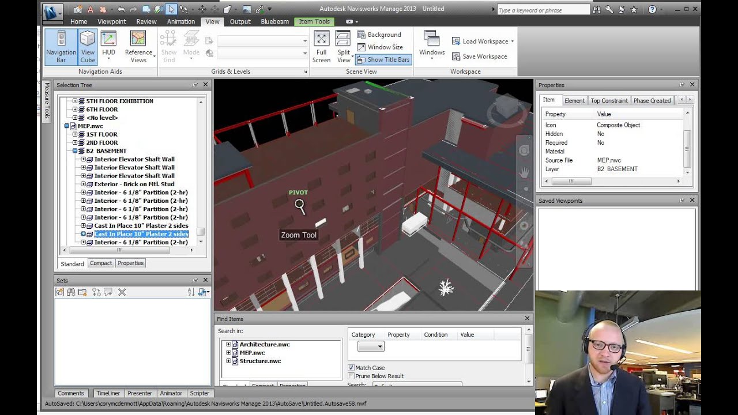Image resolution: width=738 pixels, height=415 pixels.
Task: Click New Folder icon in Sets panel
Action: [82, 292]
